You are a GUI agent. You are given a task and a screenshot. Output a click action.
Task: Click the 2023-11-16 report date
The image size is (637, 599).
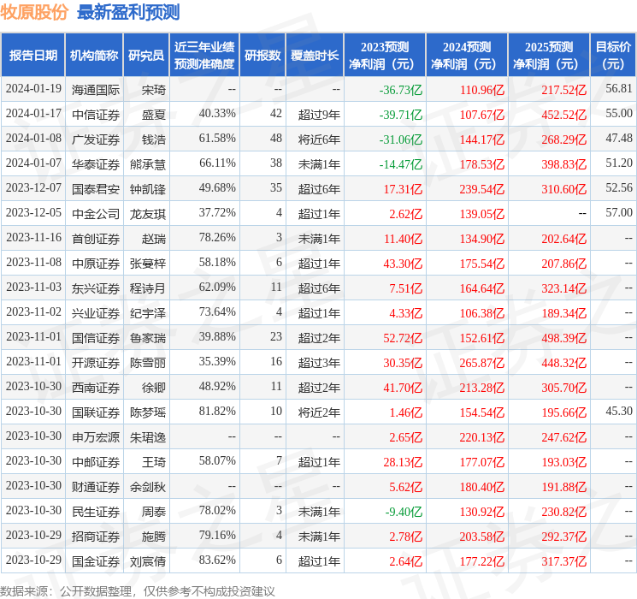click(33, 238)
